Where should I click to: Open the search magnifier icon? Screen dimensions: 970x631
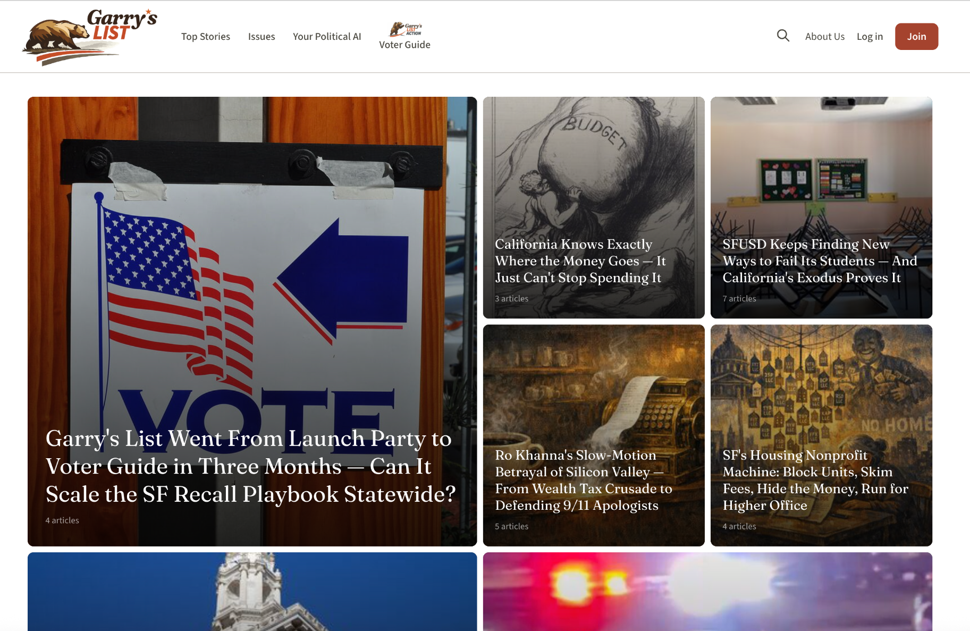click(783, 36)
